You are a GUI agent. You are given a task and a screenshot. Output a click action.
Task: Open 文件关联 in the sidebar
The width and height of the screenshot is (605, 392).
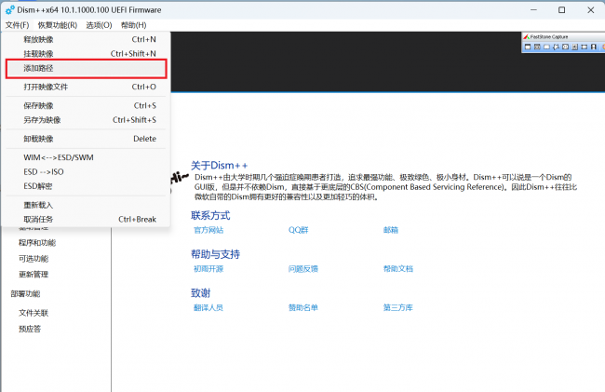(x=34, y=313)
